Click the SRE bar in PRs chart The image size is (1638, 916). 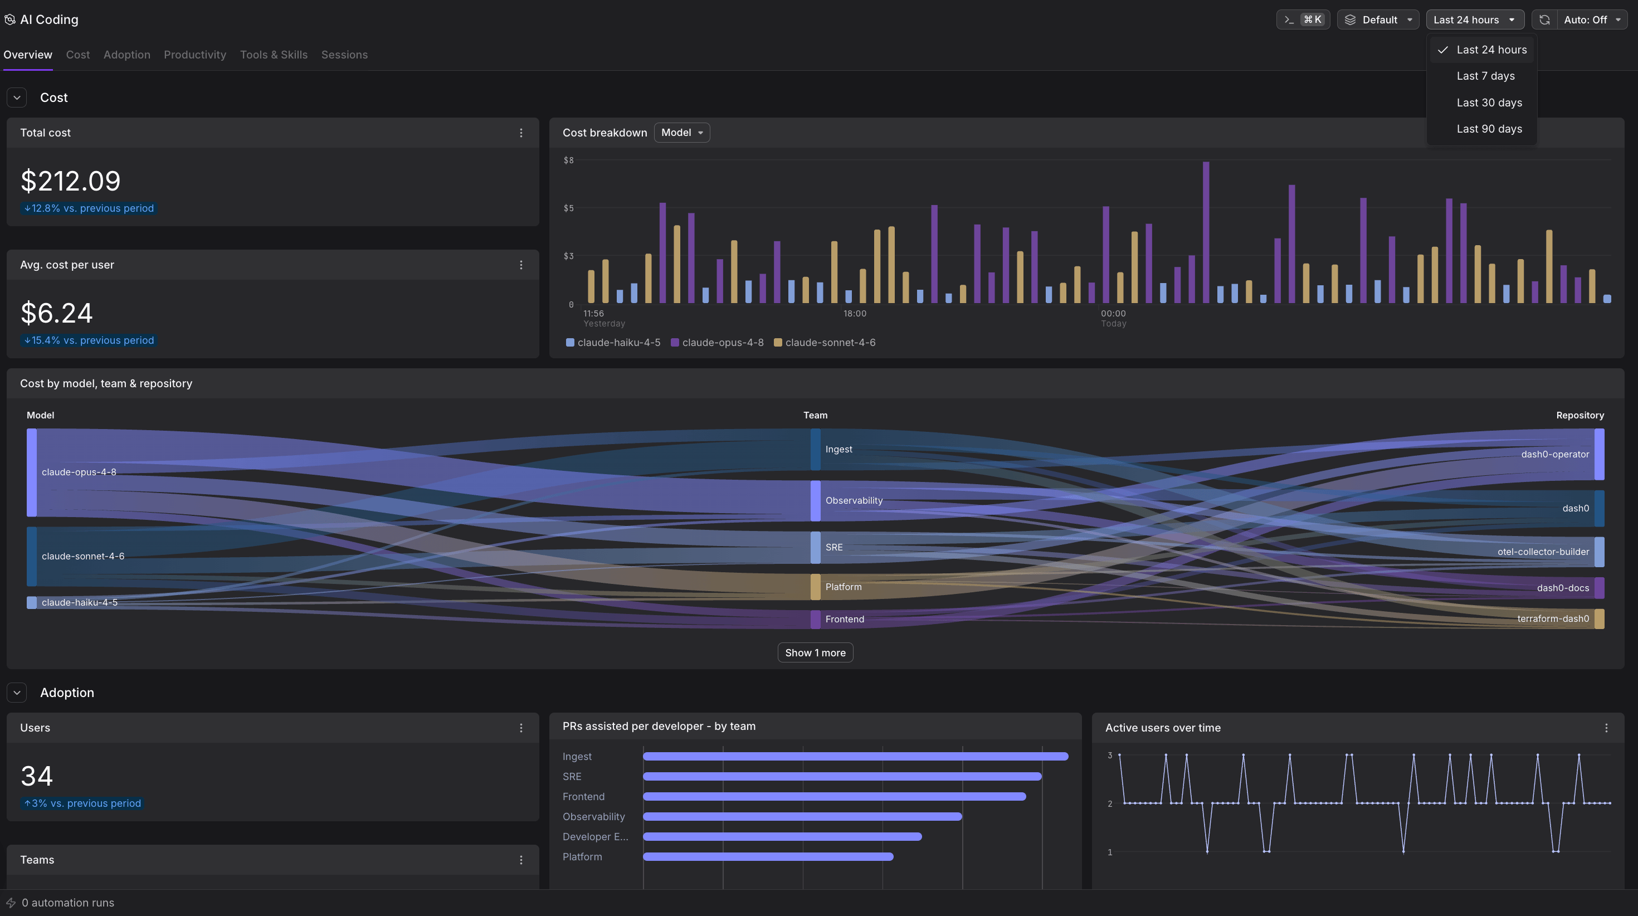[x=842, y=777]
